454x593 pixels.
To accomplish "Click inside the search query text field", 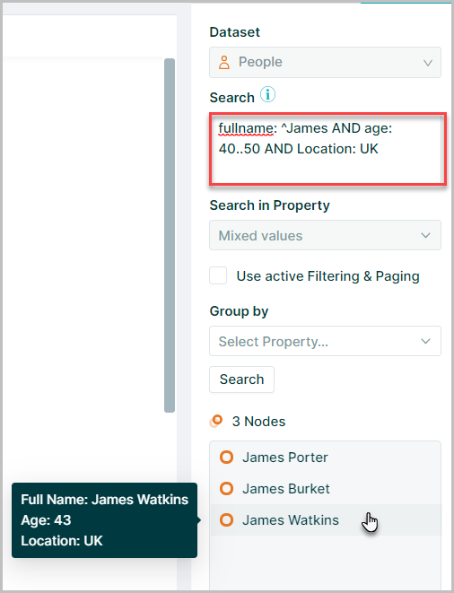I will coord(327,149).
